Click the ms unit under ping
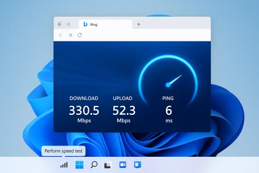Viewport: 259px width, 173px height. [169, 121]
